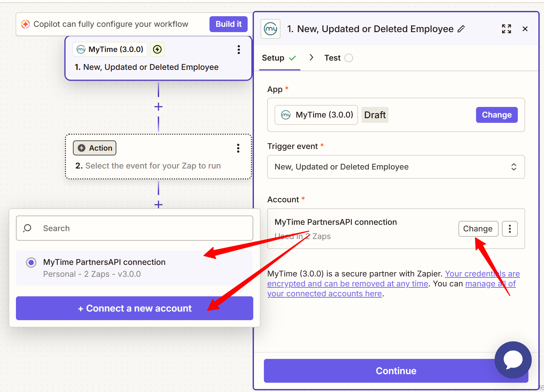Screen dimensions: 544x392
Task: Click the Connect a new account button
Action: pos(135,308)
